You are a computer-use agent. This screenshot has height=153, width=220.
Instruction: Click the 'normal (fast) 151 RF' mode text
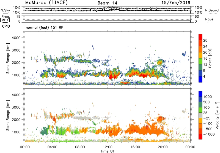tap(45, 27)
